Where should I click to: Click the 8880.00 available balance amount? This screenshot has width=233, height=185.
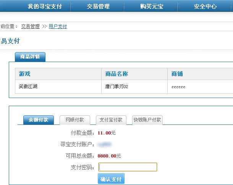107,156
